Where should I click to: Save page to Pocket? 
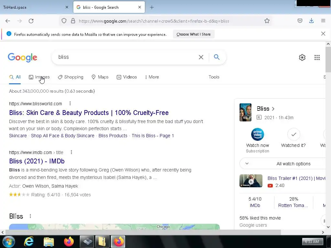pos(300,21)
